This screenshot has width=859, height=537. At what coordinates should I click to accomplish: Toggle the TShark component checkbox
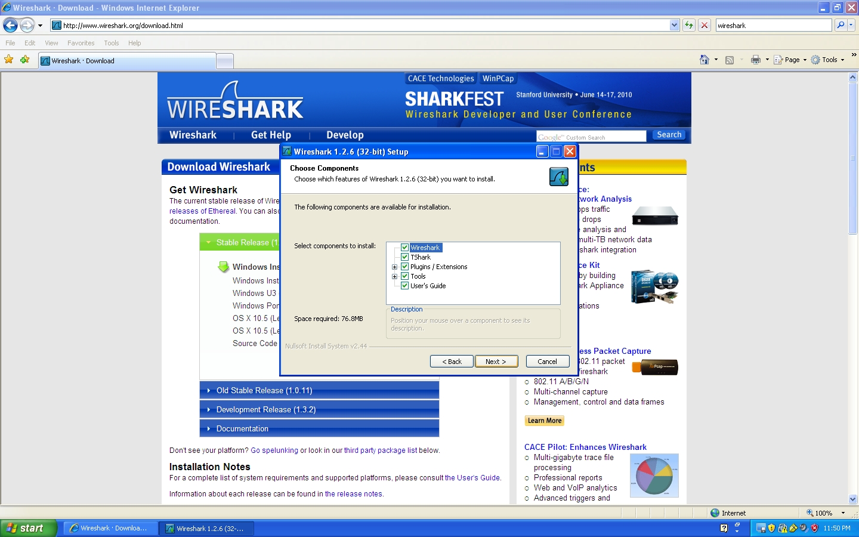pyautogui.click(x=404, y=257)
